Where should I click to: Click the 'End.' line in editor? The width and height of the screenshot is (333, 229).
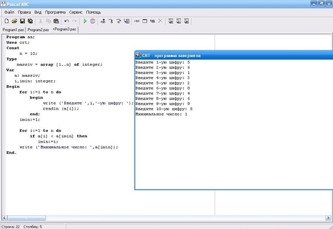(12, 153)
